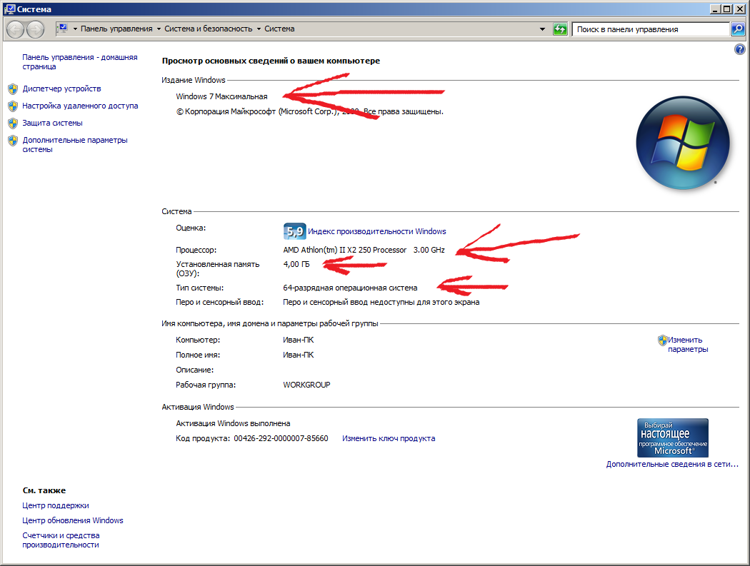Click the Просмотр основных сведений heading

271,61
